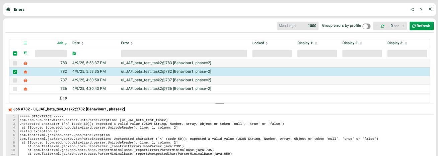Screen dimensions: 438x156
Task: Edit the Max Logs value field
Action: pyautogui.click(x=297, y=26)
